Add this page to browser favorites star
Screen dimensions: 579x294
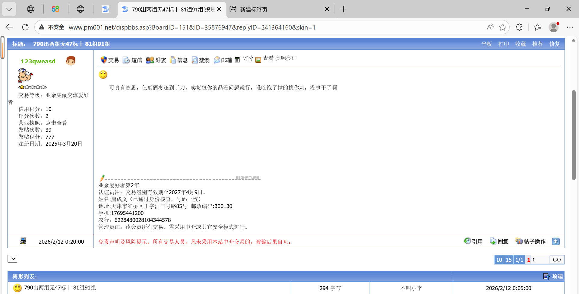[502, 27]
